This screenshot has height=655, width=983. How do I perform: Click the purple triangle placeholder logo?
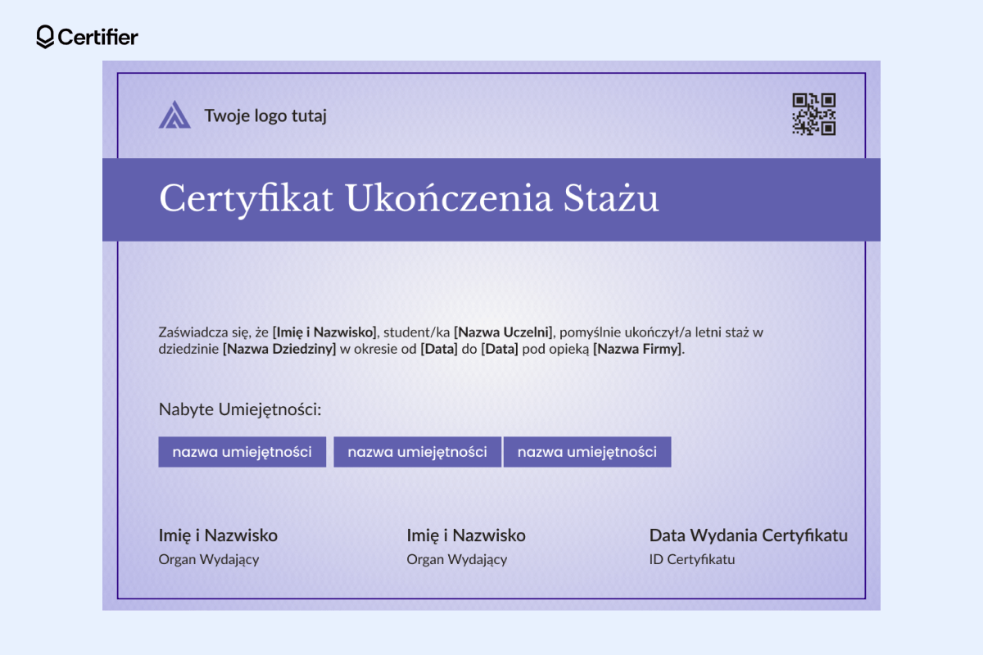[x=174, y=115]
